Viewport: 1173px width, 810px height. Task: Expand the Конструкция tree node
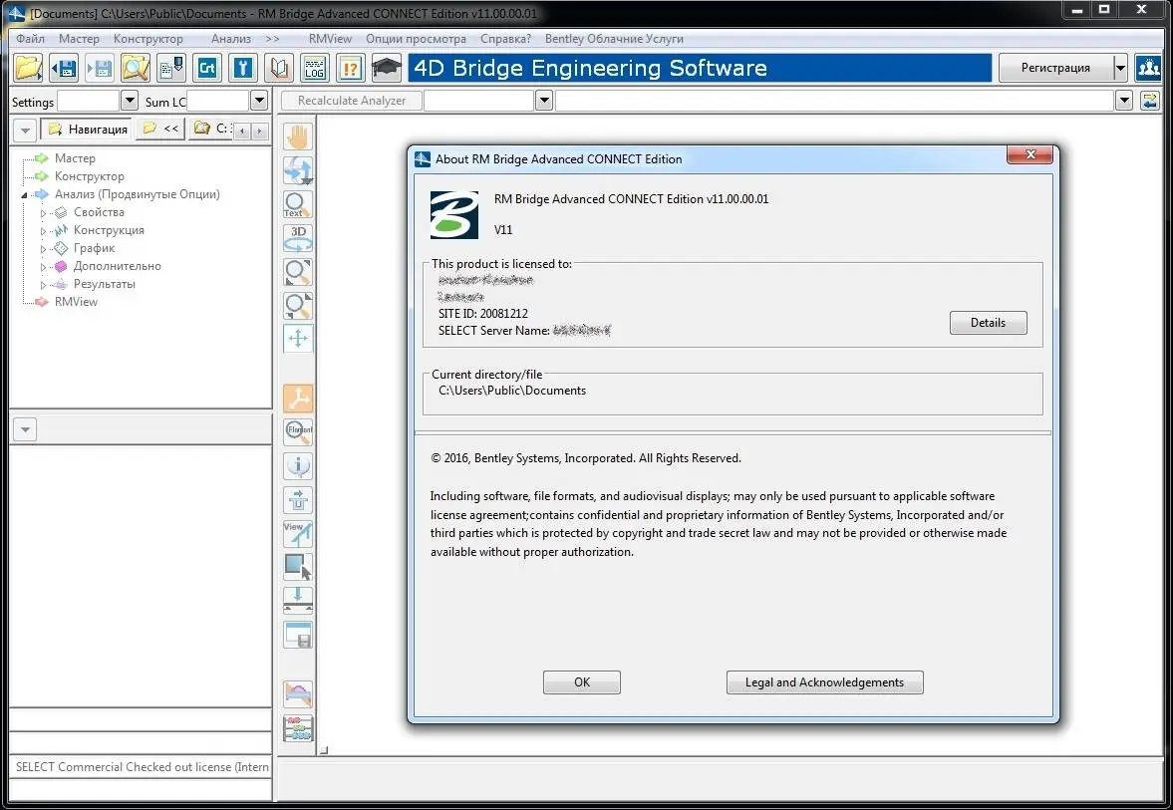coord(43,230)
